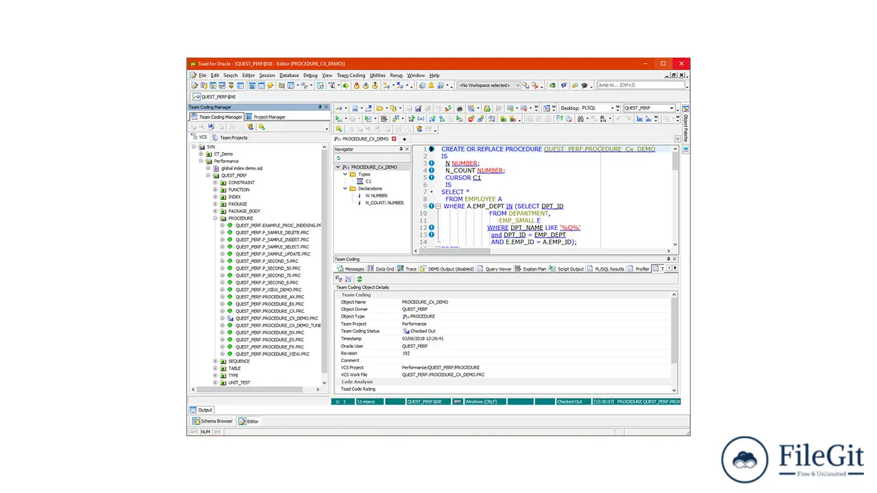Collapse Declarations node in Navigator
877x493 pixels.
click(345, 188)
